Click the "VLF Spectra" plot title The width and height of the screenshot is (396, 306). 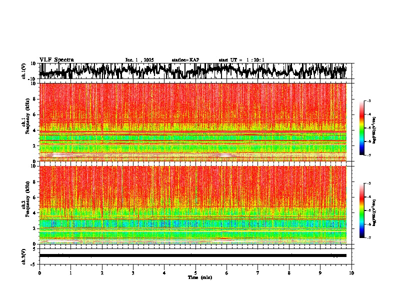(x=56, y=60)
